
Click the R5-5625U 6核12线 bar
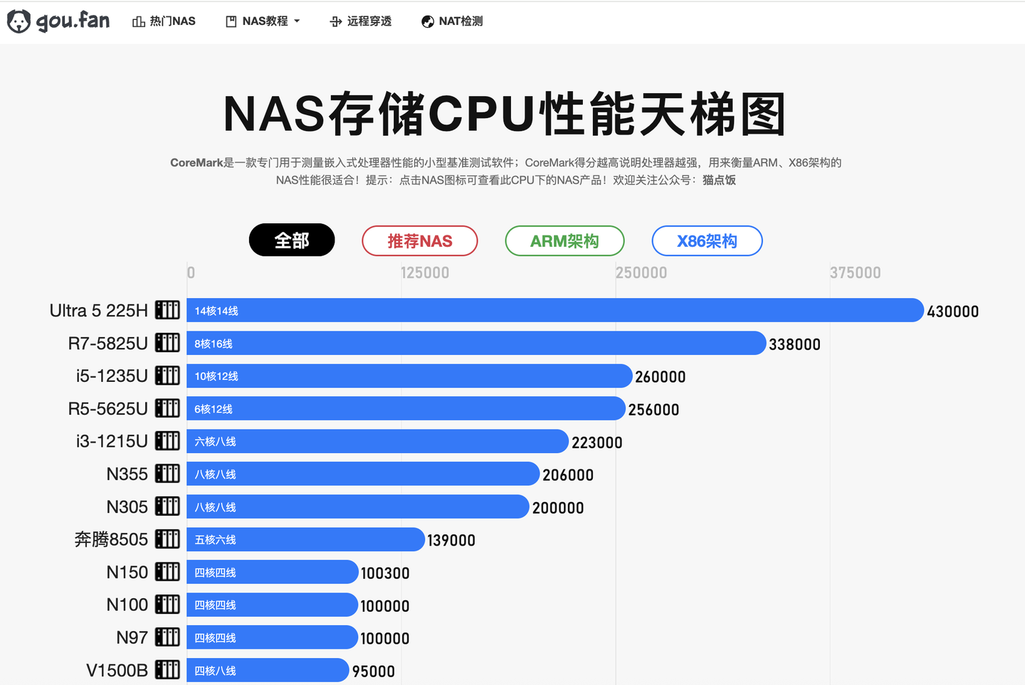(406, 408)
